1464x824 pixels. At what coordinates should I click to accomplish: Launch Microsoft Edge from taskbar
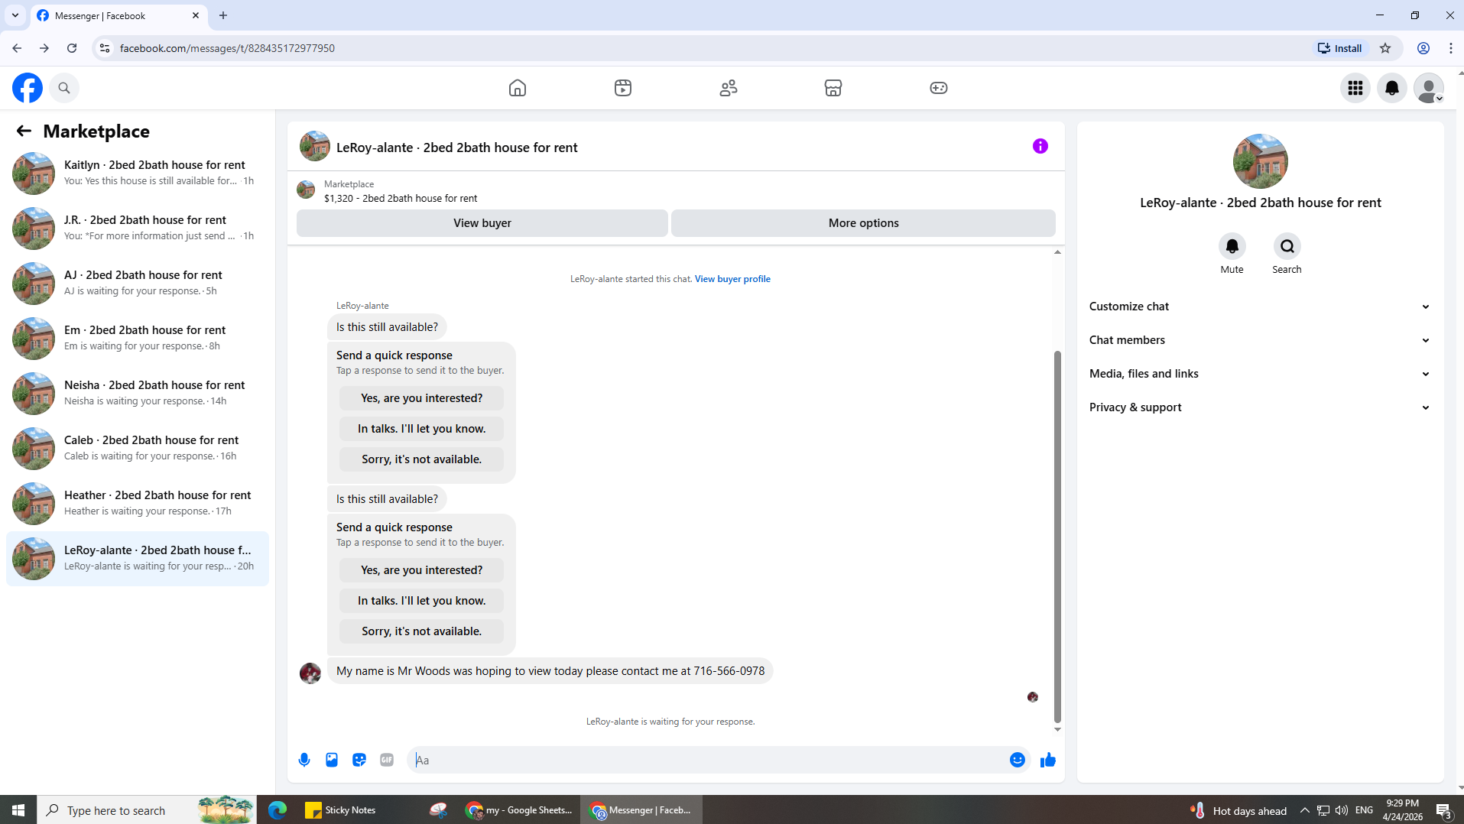pos(277,810)
